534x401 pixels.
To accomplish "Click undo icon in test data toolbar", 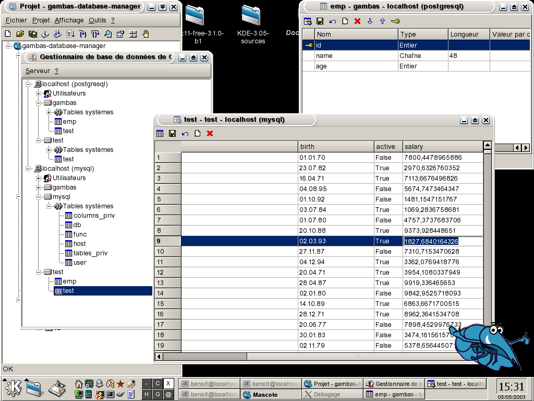I will (185, 133).
